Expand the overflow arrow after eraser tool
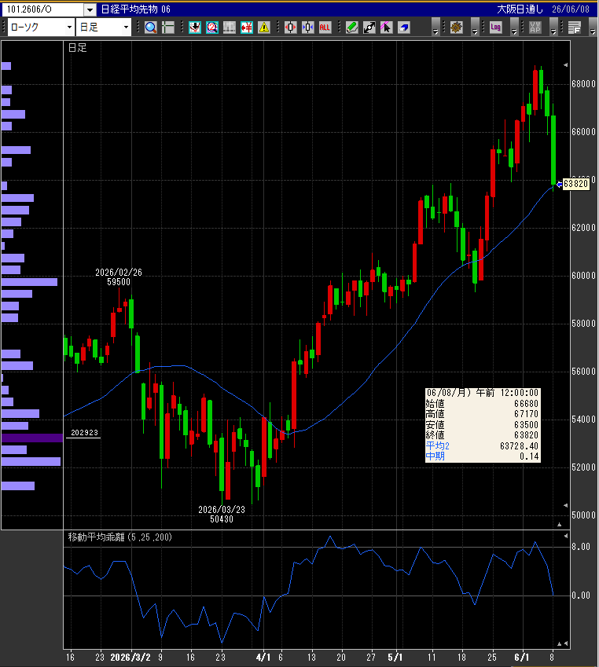Viewport: 599px width, 667px height. 435,27
